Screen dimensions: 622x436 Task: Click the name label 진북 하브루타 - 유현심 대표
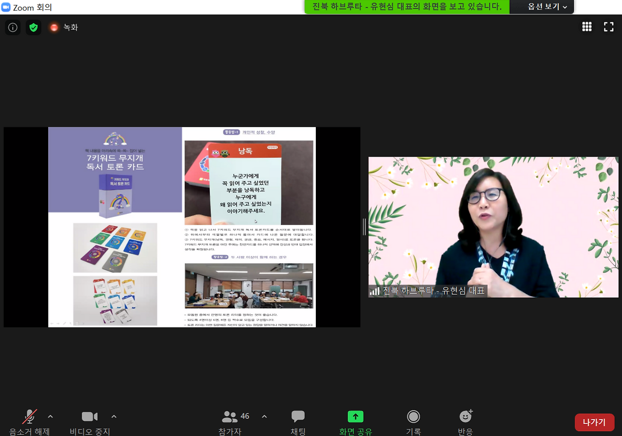coord(433,291)
